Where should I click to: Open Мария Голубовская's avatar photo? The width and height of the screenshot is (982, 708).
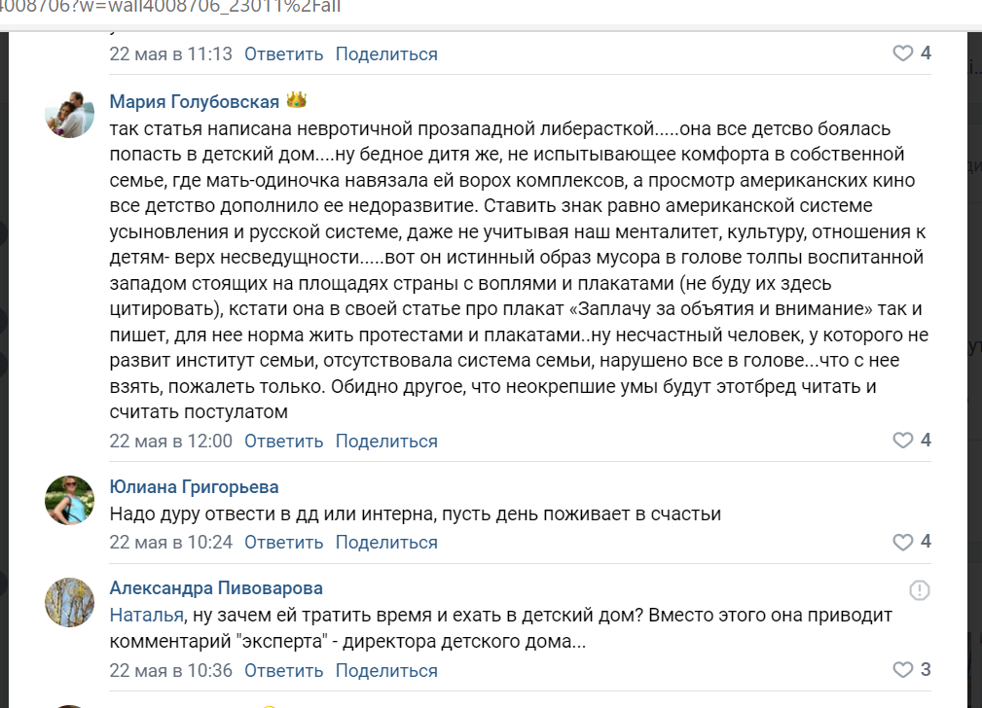pos(69,114)
